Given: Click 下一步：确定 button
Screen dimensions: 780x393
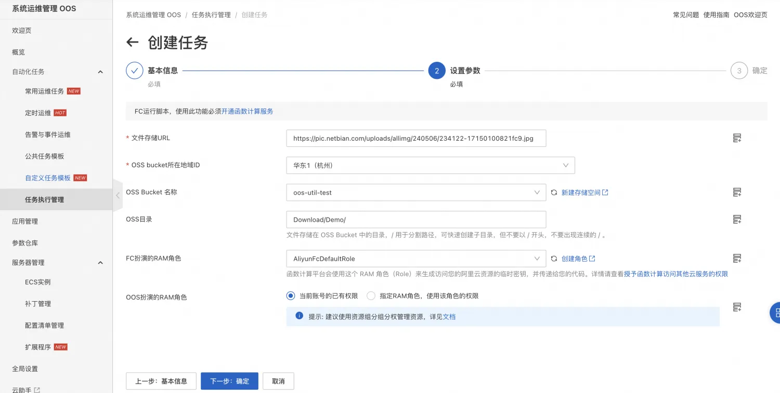Looking at the screenshot, I should click(x=230, y=381).
